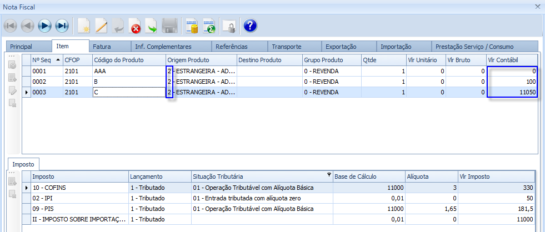Click the padlock lock icon
The image size is (545, 232).
[x=229, y=26]
